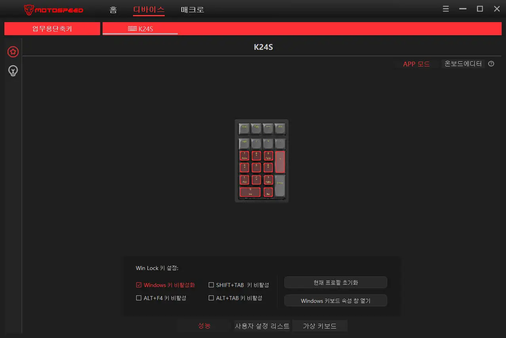Switch to the 매크로 tab
Viewport: 506px width, 338px height.
[x=192, y=9]
